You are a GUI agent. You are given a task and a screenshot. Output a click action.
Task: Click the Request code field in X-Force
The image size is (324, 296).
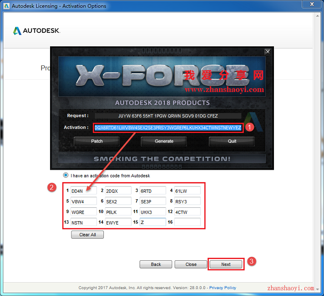168,116
